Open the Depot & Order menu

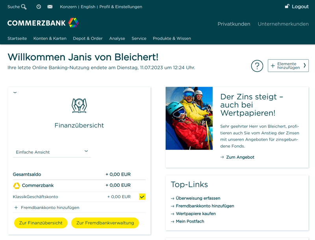(x=87, y=39)
